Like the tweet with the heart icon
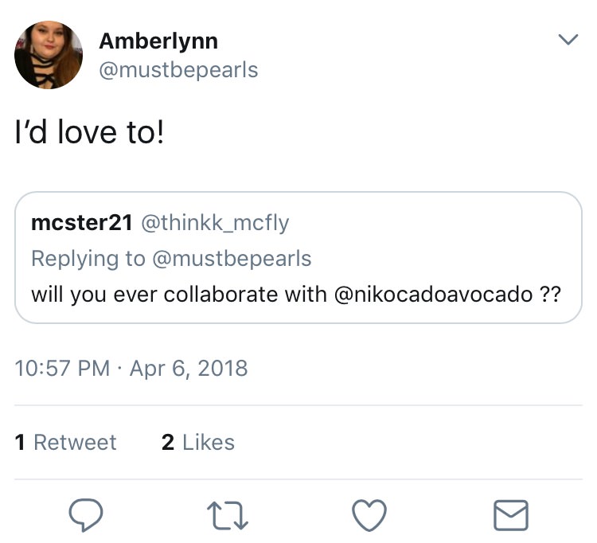Viewport: 597px width, 543px height. [x=369, y=515]
